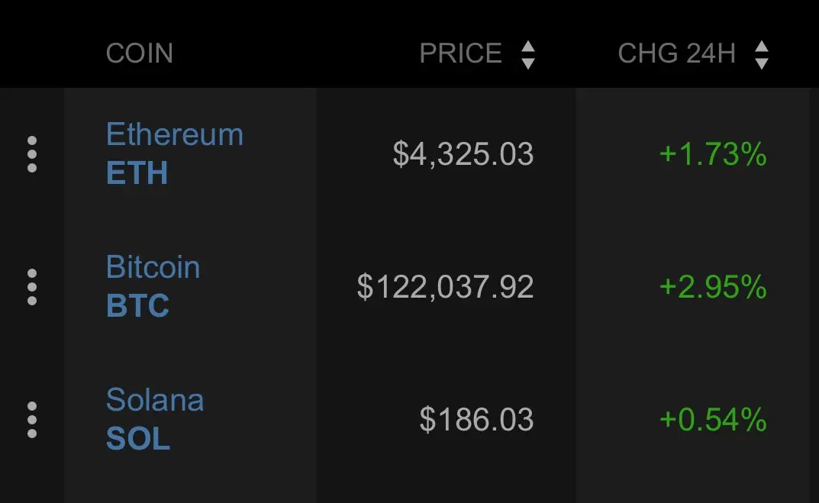The height and width of the screenshot is (503, 819).
Task: Click the SOL ticker symbol
Action: (138, 438)
